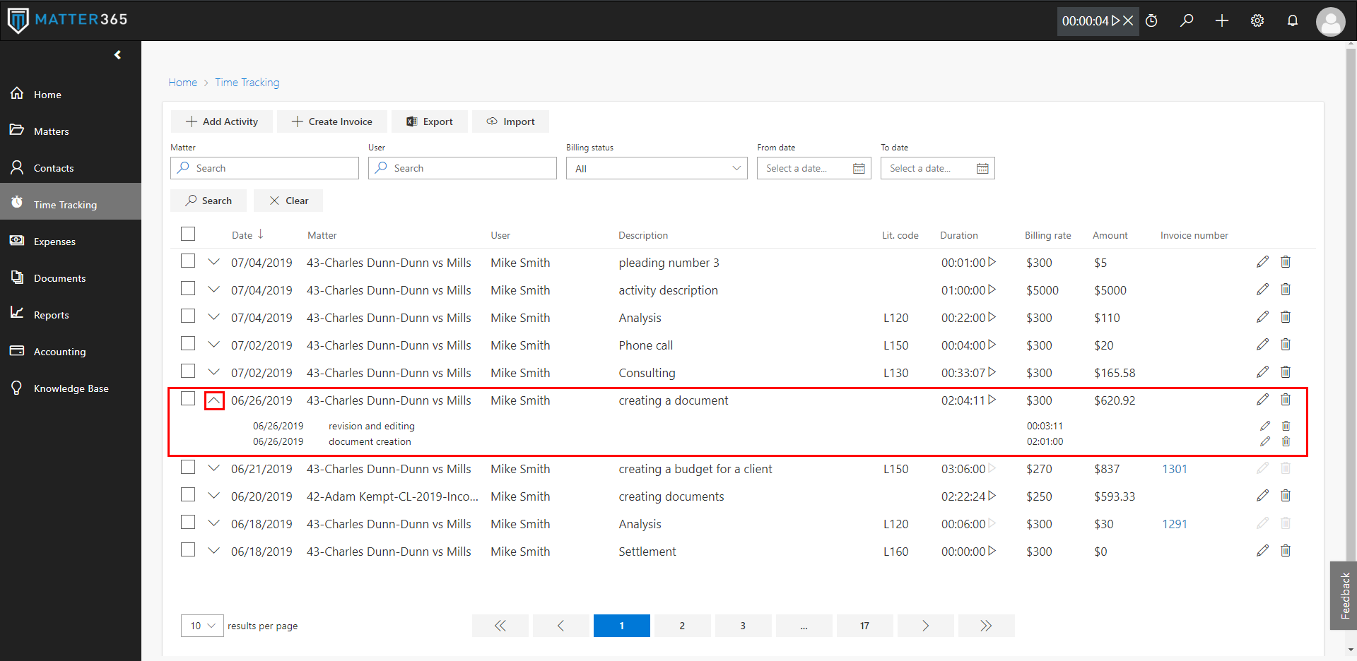Go to Expenses in sidebar
The height and width of the screenshot is (661, 1357).
coord(54,242)
